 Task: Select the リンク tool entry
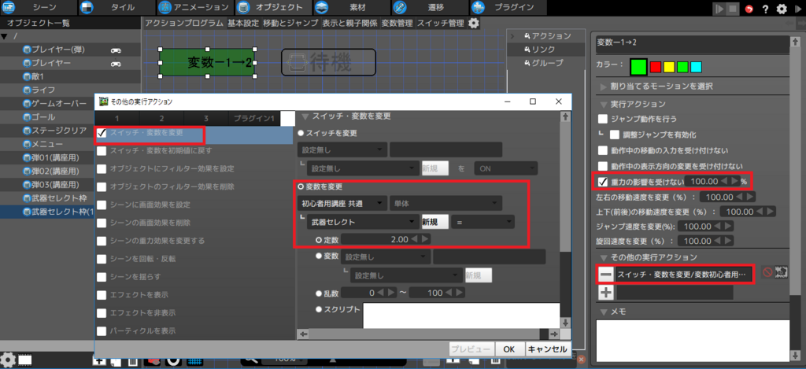click(539, 50)
